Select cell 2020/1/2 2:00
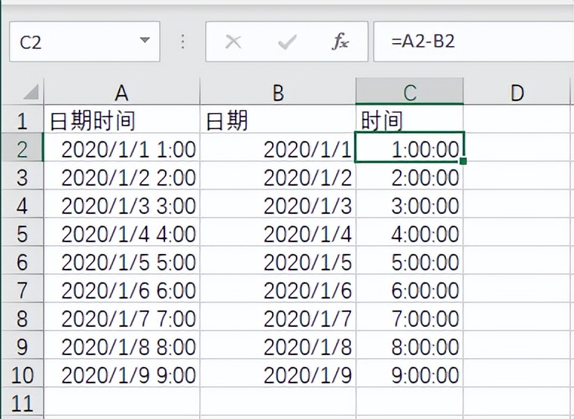574x419 pixels. [122, 175]
